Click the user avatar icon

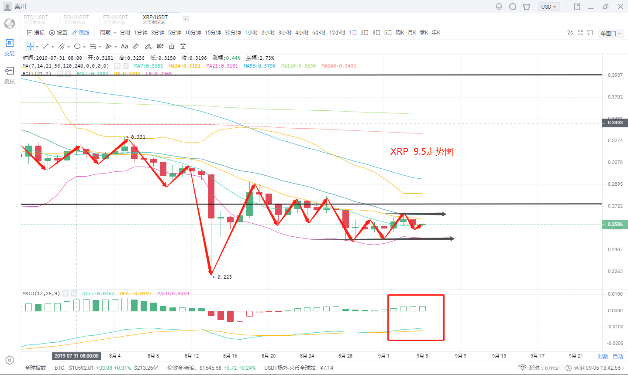tap(7, 7)
